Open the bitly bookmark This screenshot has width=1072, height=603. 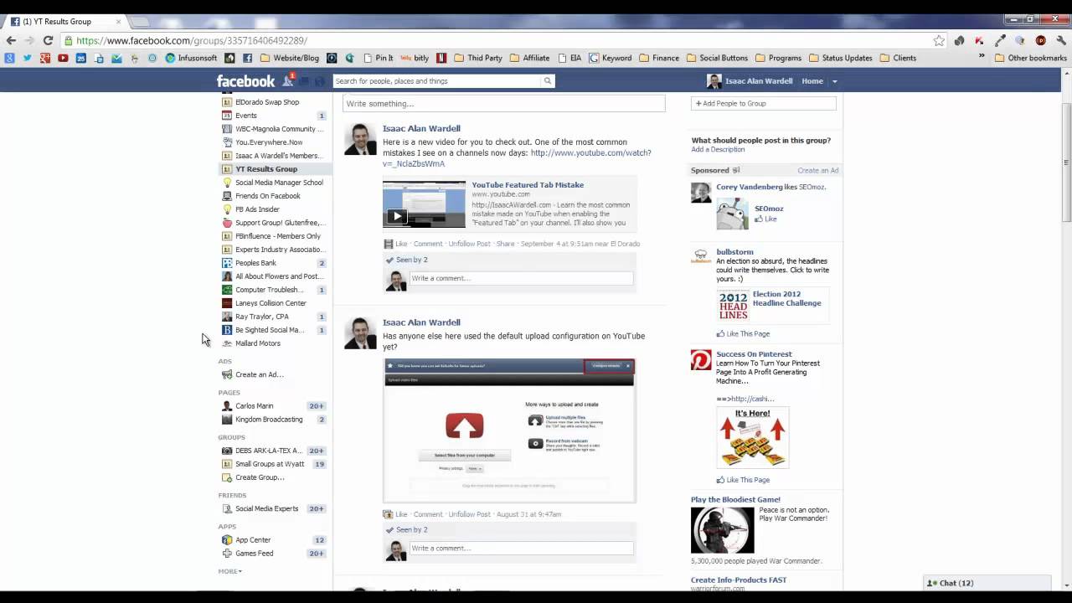pos(415,58)
